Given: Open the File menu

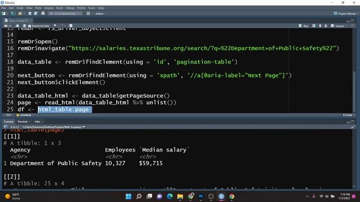Looking at the screenshot, I should pyautogui.click(x=3, y=8).
